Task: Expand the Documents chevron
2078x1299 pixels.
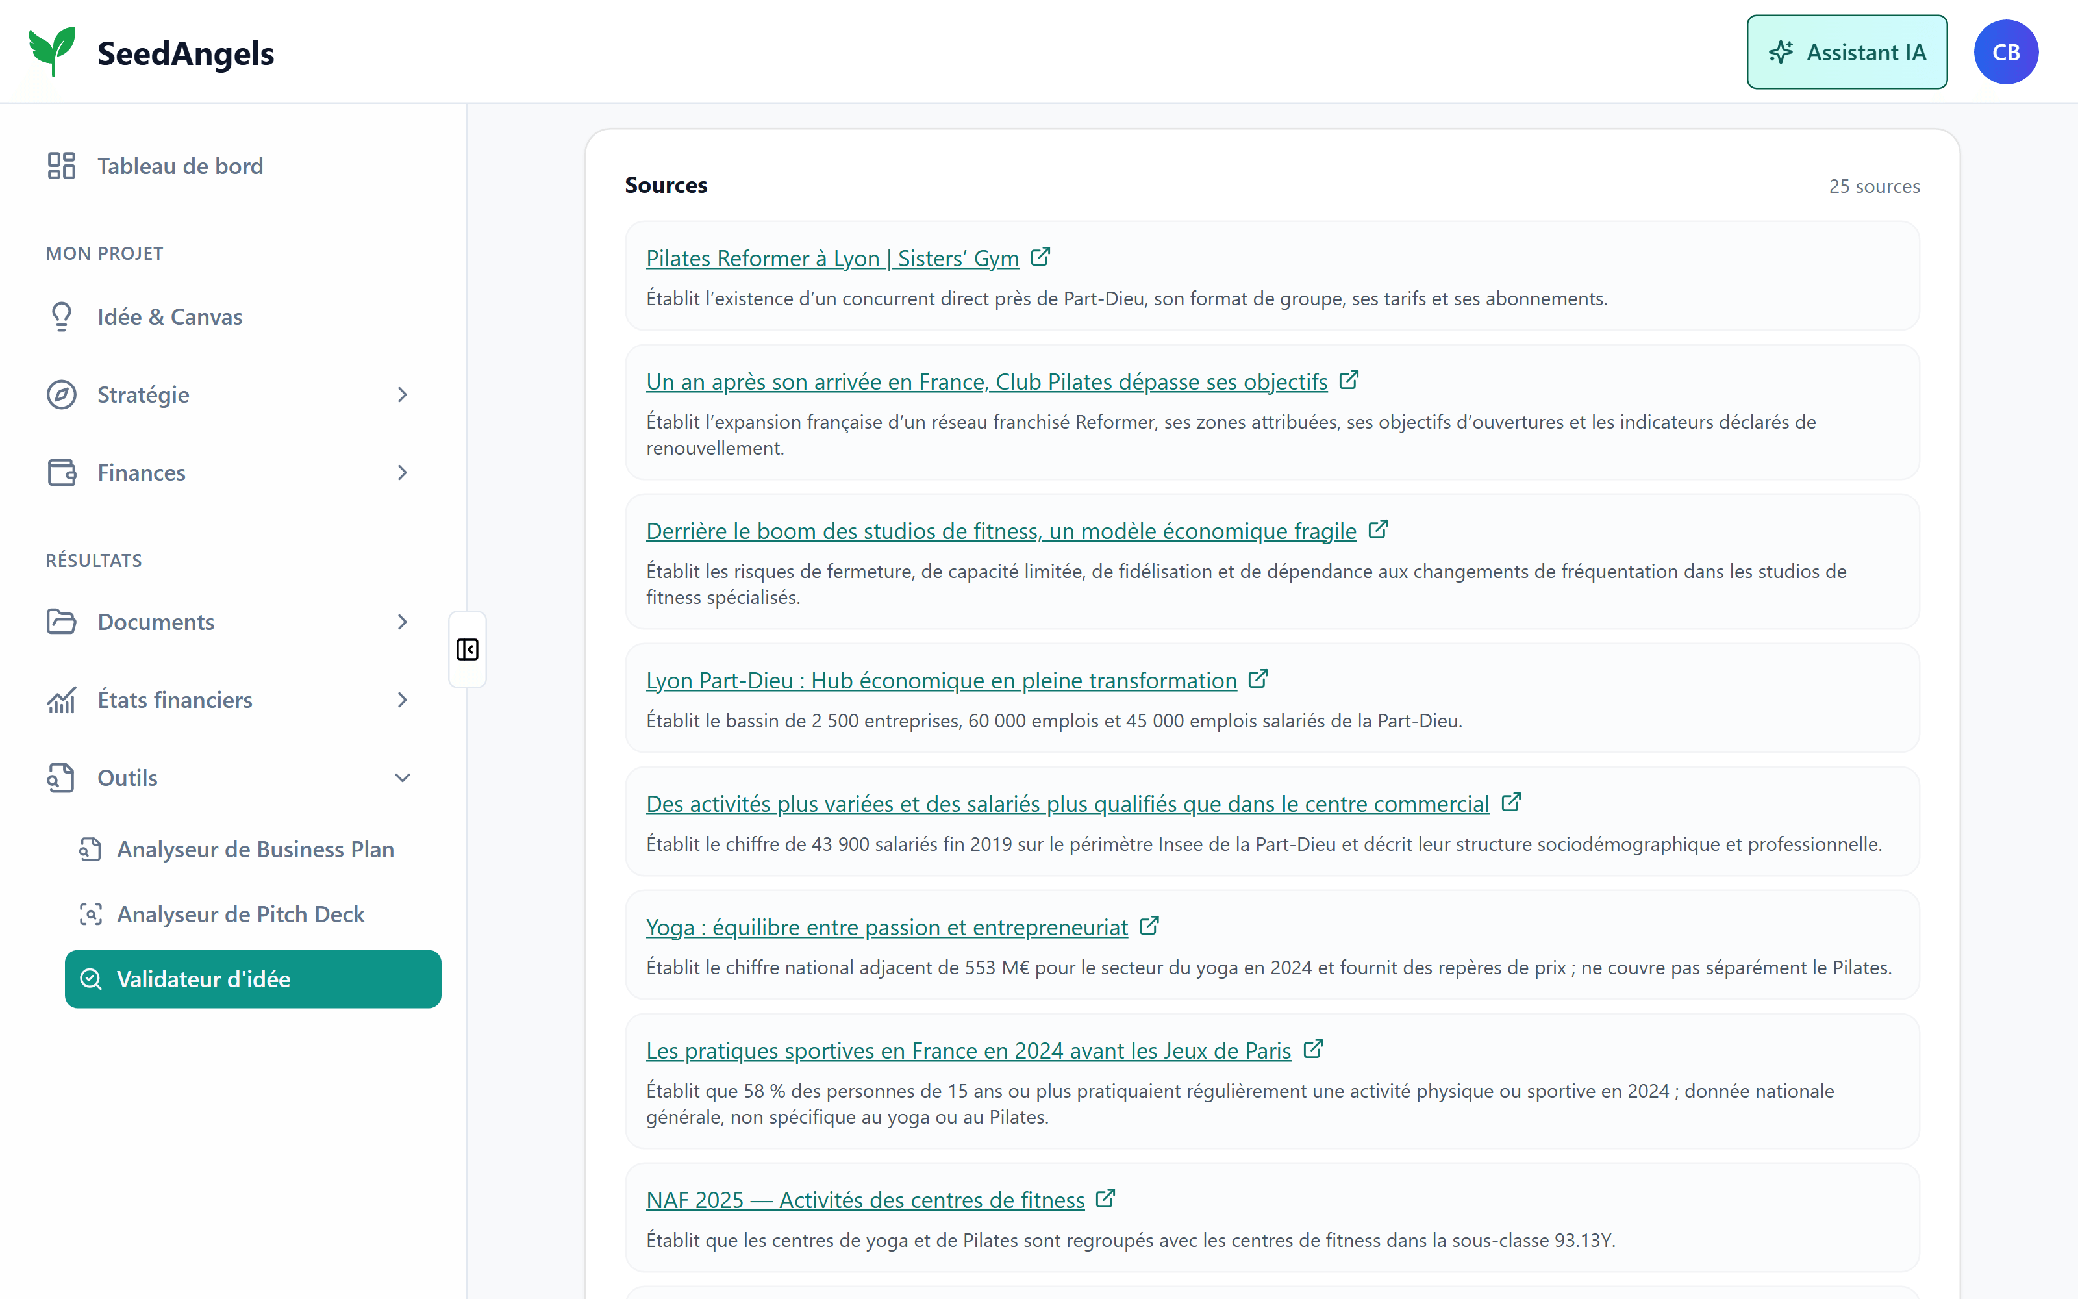Action: point(402,622)
